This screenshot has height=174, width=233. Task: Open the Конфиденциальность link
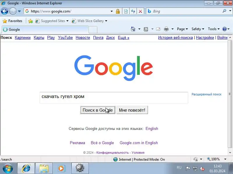(x=112, y=153)
